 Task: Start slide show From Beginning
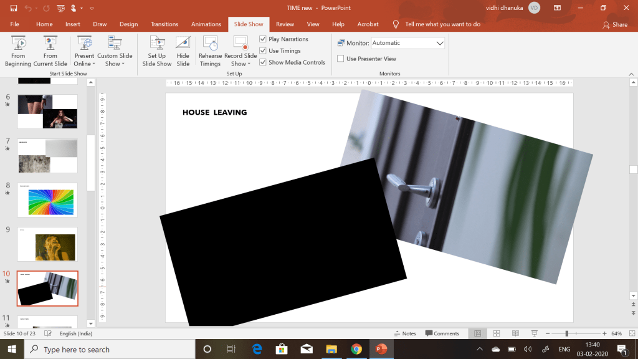[x=18, y=51]
